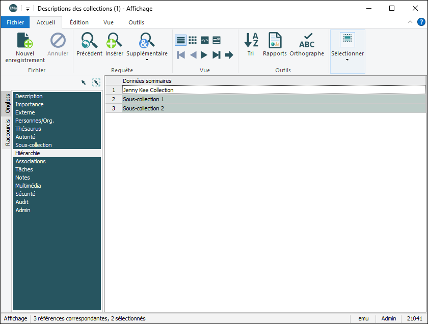Expand the Supplémentaire search dropdown
Viewport: 428px width, 324px height.
pyautogui.click(x=147, y=60)
